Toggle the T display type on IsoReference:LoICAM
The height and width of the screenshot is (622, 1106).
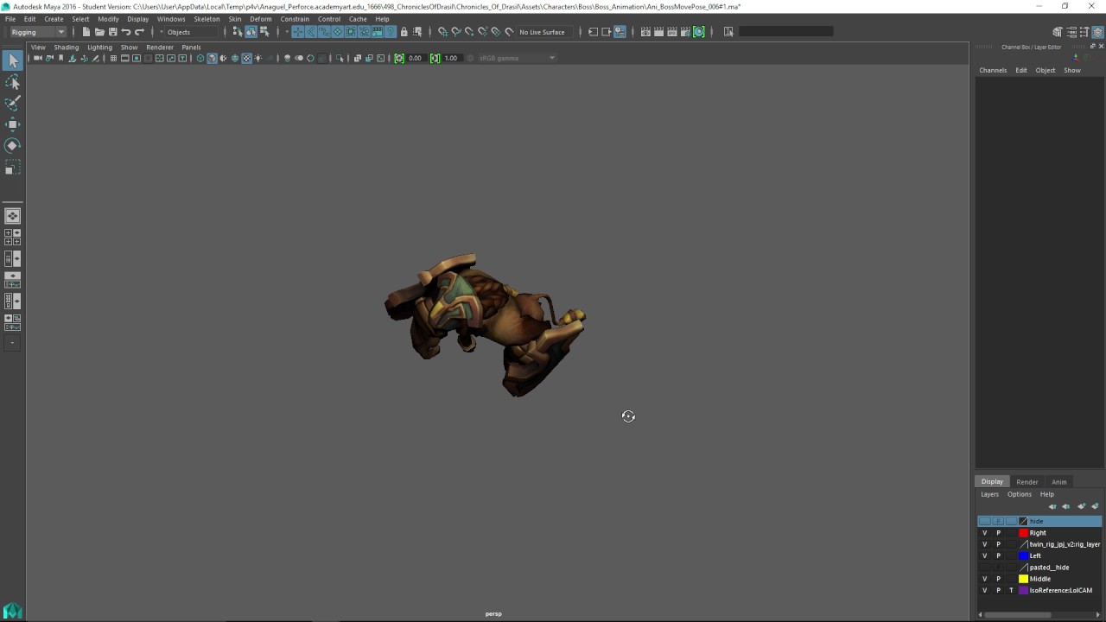coord(1011,590)
